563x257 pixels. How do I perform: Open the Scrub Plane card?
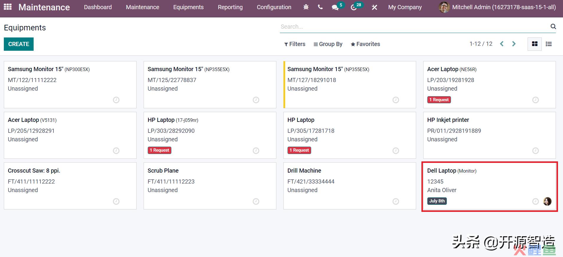pos(210,186)
